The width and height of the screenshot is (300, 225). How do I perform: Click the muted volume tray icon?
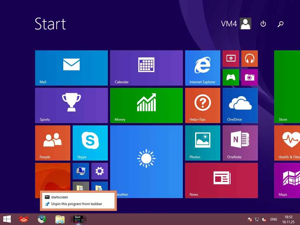[264, 219]
